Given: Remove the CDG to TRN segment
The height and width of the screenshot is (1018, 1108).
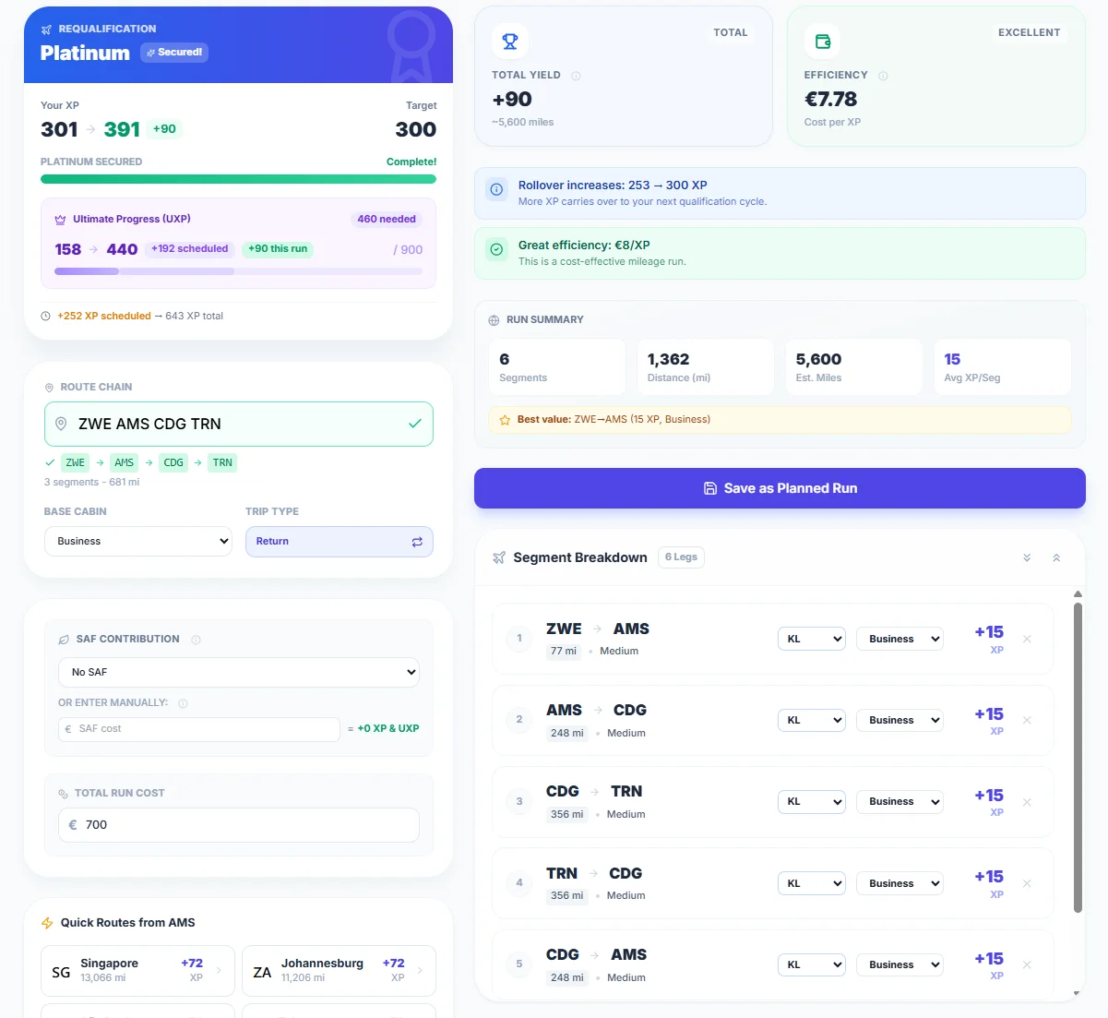Looking at the screenshot, I should [x=1027, y=802].
